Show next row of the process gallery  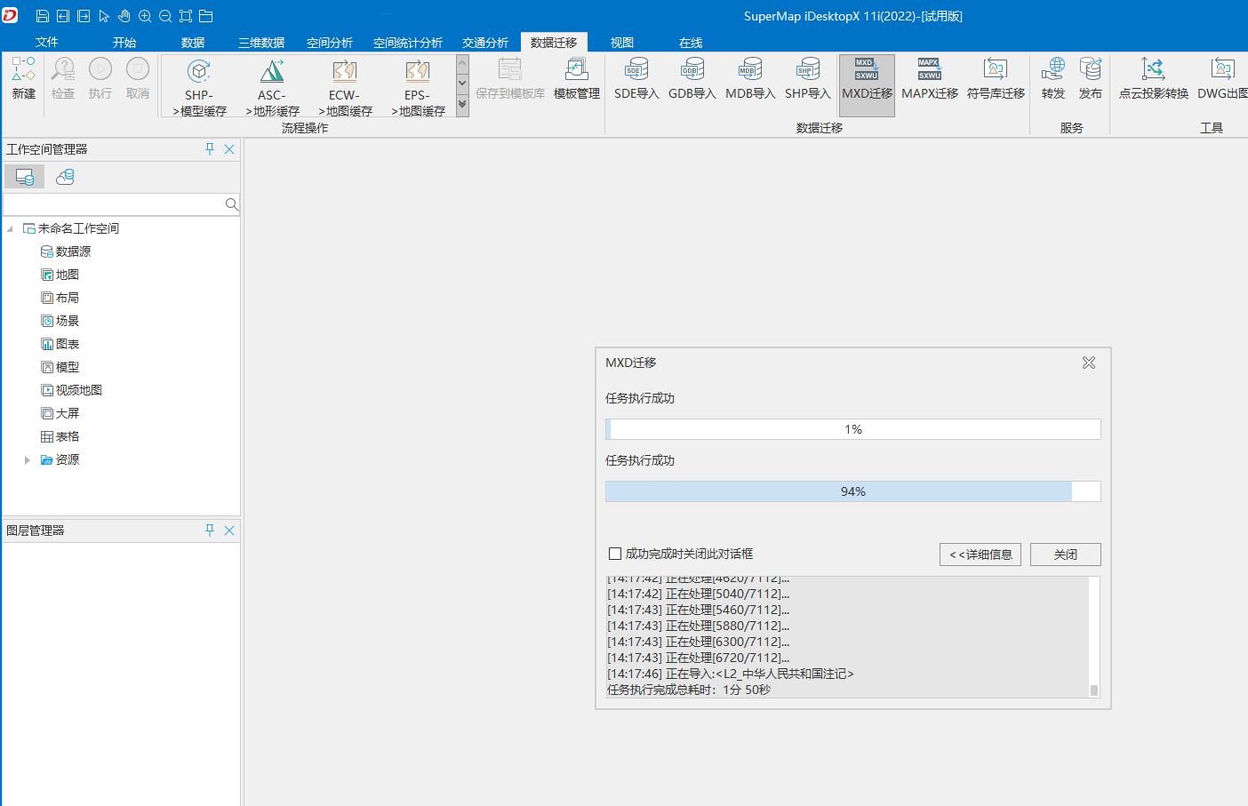(462, 84)
